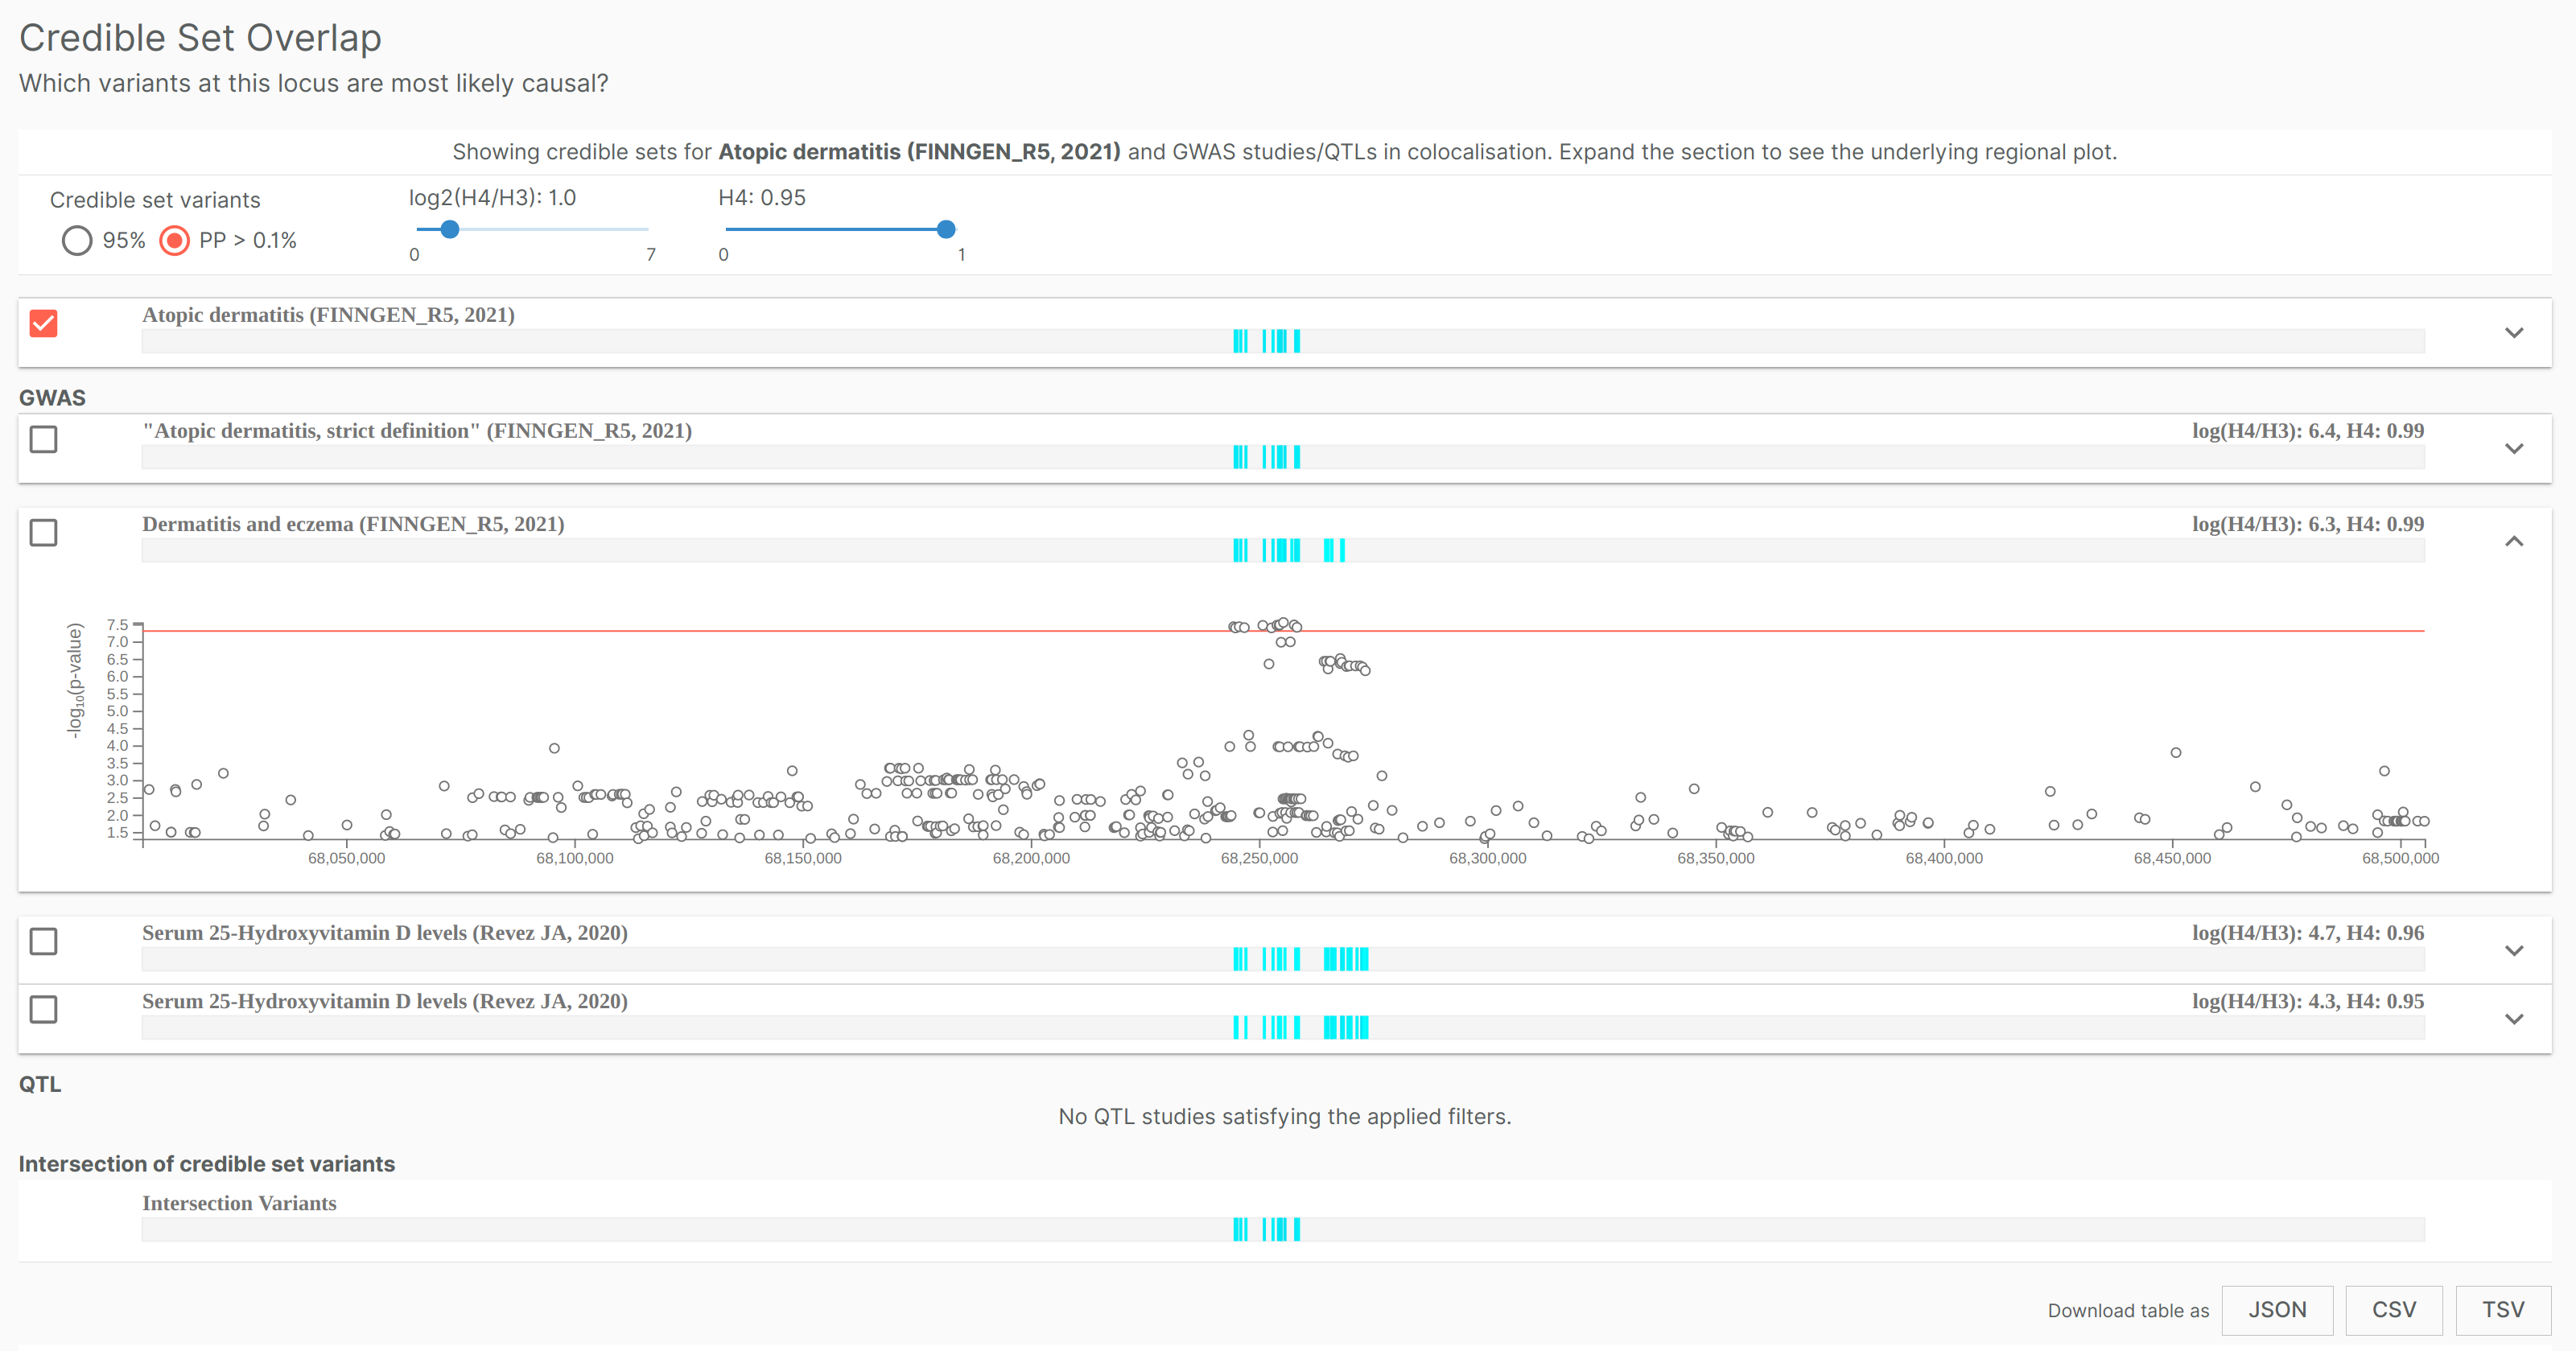This screenshot has height=1351, width=2576.
Task: Download the table as CSV
Action: [2394, 1310]
